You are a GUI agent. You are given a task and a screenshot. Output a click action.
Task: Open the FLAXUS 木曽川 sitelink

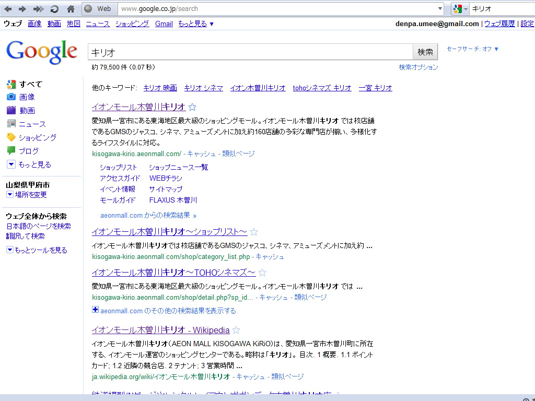pos(173,200)
